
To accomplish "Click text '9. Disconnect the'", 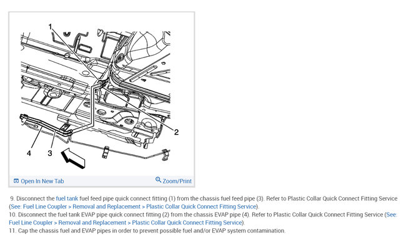I will pos(32,198).
